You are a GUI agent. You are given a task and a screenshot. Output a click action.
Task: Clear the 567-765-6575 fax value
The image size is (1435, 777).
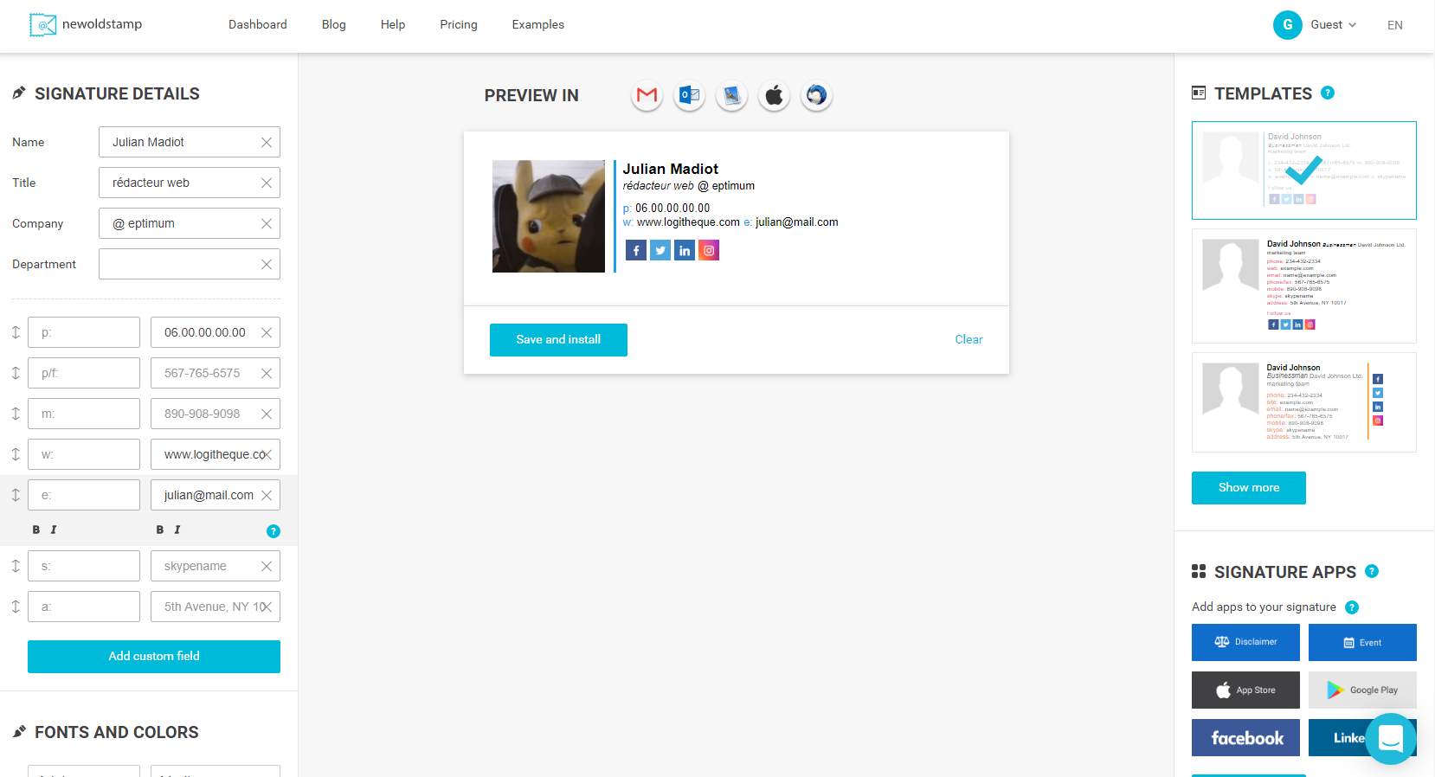click(267, 373)
